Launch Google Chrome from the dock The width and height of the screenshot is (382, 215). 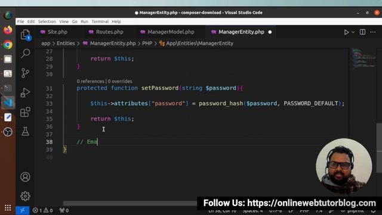(8, 45)
